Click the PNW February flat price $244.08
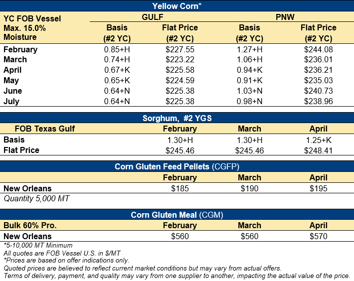Viewport: 354px width, 281px height. 318,49
